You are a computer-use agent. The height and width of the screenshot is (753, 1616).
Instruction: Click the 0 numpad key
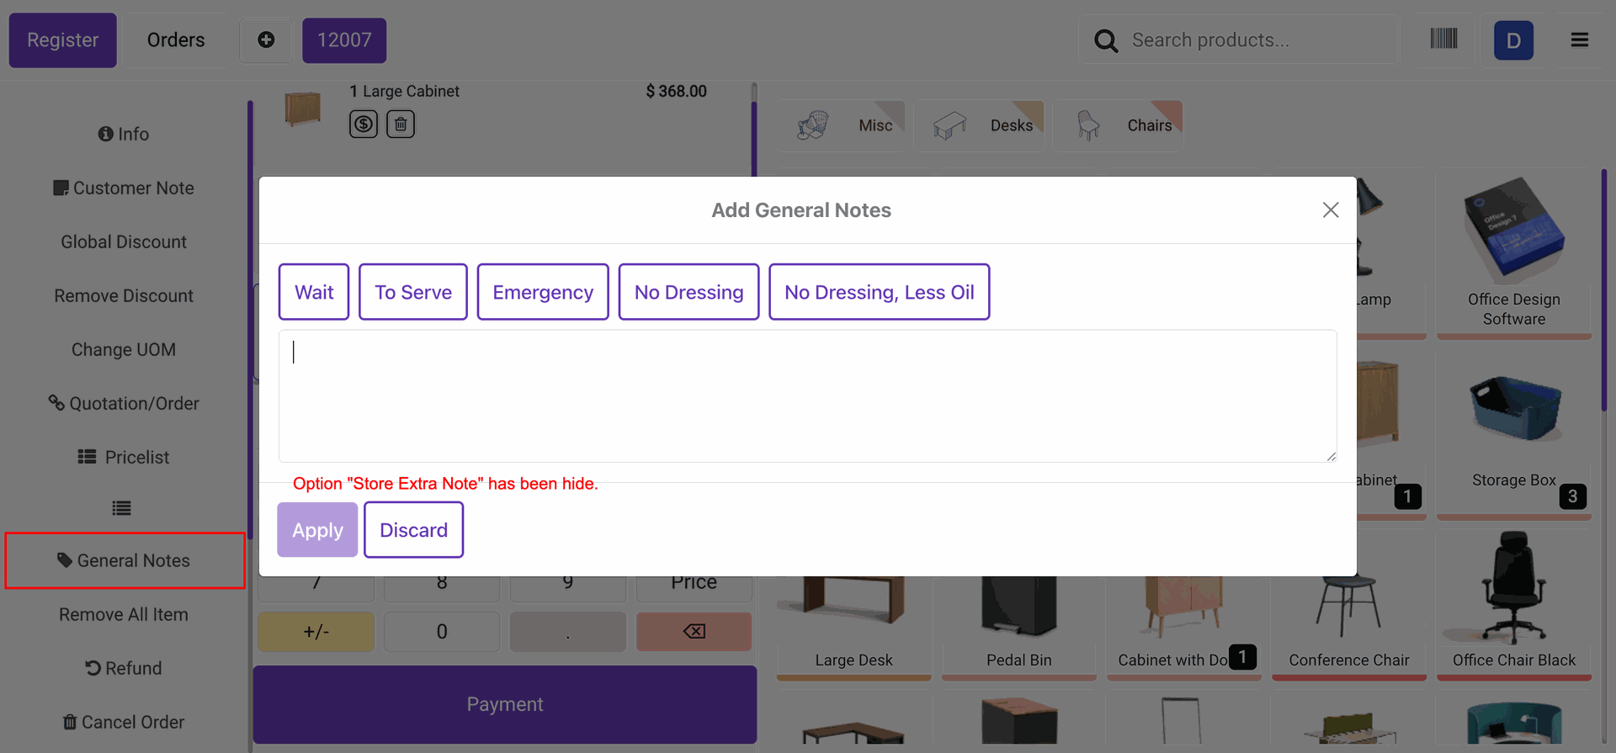[x=442, y=632]
